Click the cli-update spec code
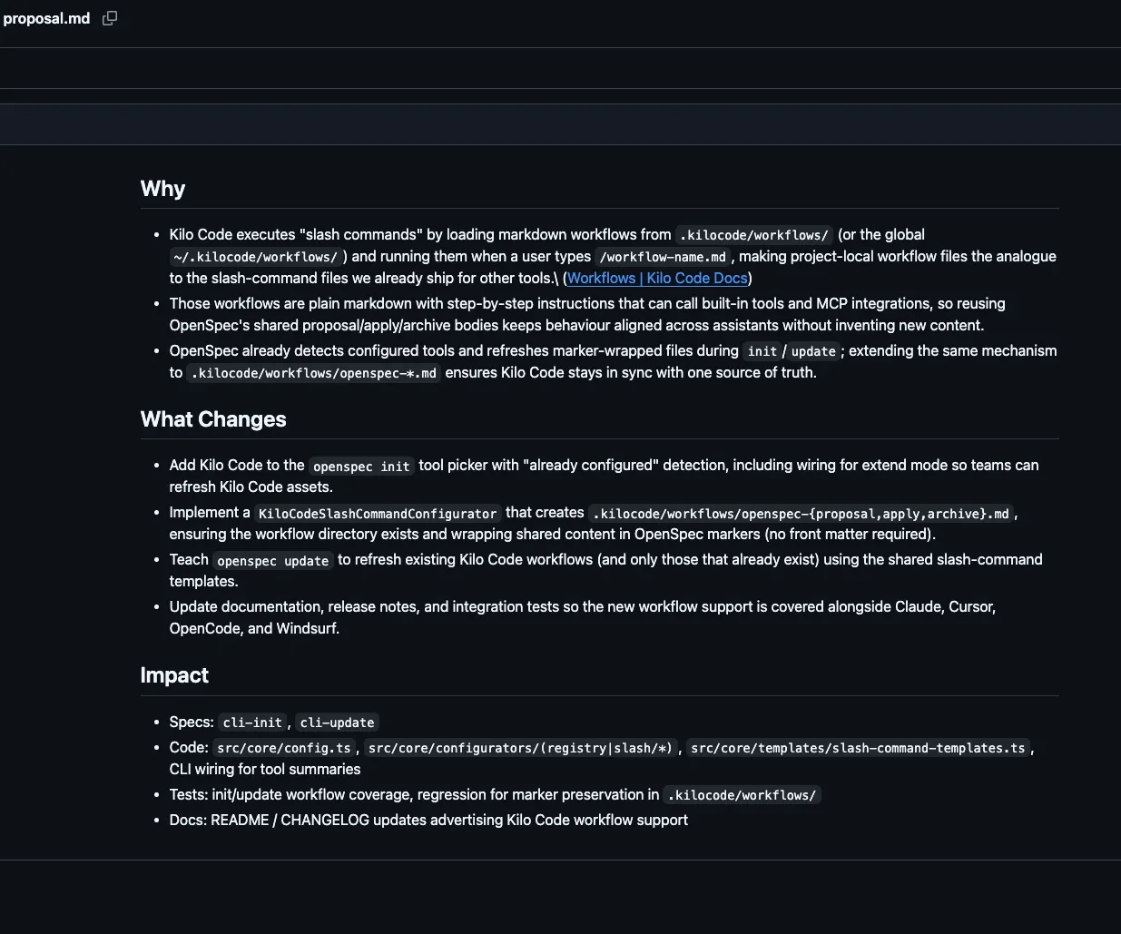 click(x=337, y=723)
